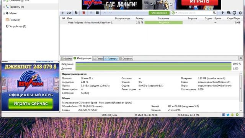Click the scroll down arrow in details pane
This screenshot has width=245, height=138.
pos(241,110)
